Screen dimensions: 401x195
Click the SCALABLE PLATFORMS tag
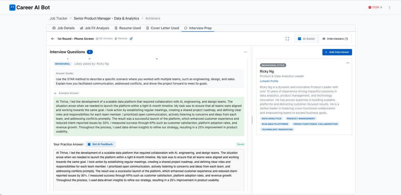pos(275,124)
